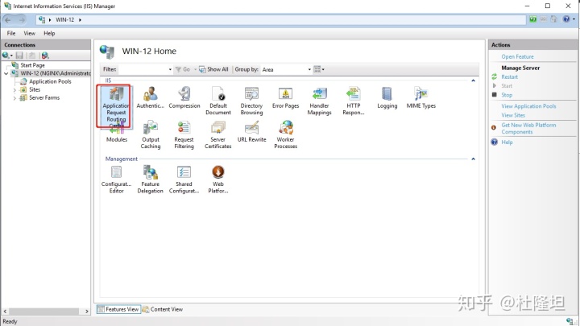Switch to the Features View tab

click(x=118, y=309)
